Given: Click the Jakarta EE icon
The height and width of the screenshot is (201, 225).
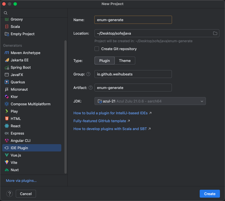Looking at the screenshot, I should click(x=6, y=60).
